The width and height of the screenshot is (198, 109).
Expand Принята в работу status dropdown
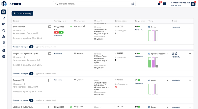167,54
